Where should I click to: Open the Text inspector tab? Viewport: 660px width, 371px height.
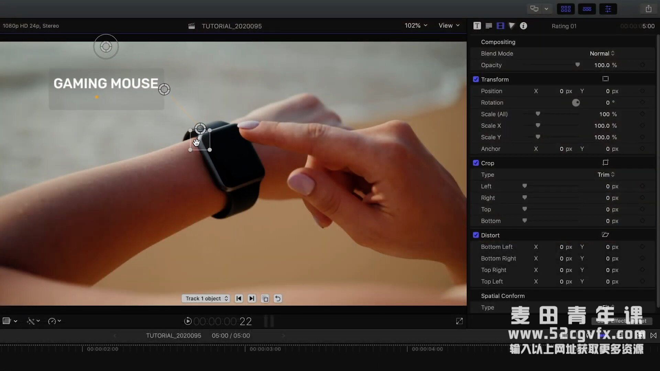click(x=477, y=26)
